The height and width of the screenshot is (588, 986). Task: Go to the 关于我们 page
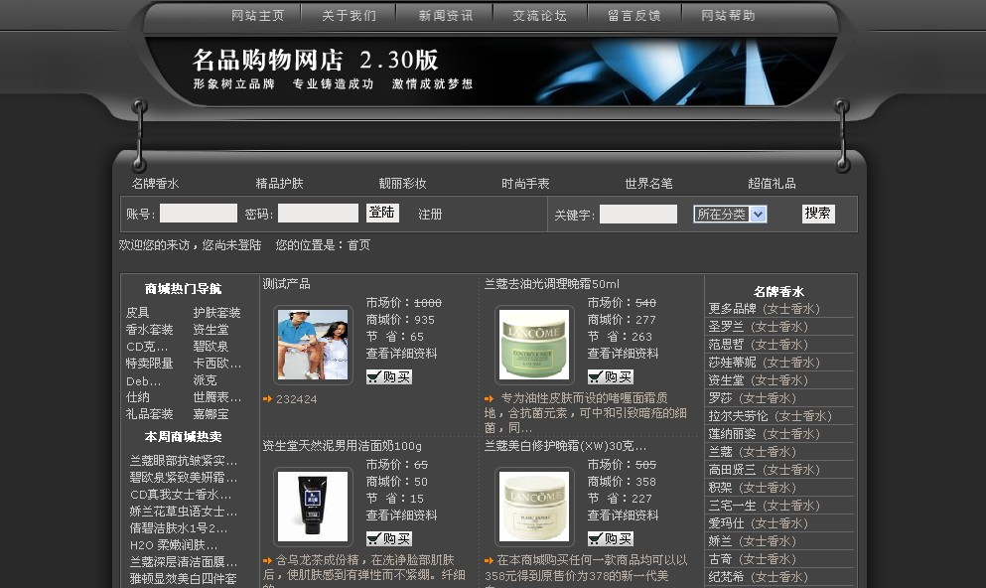pyautogui.click(x=349, y=16)
